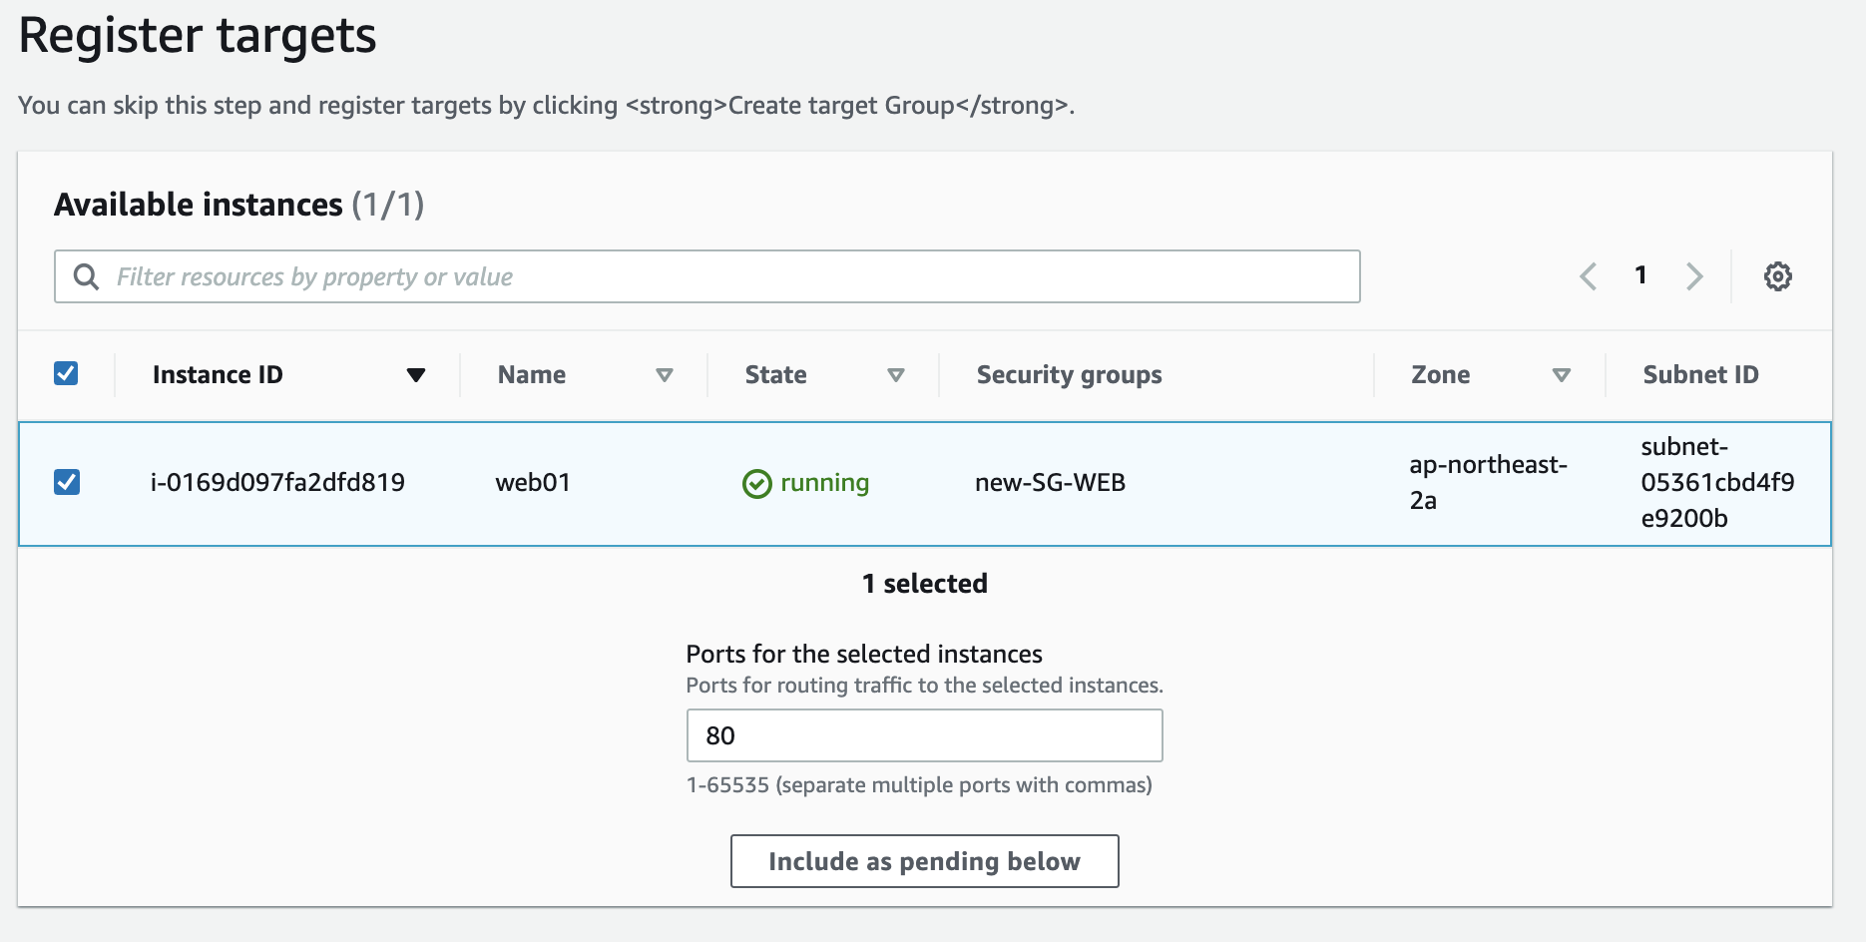The height and width of the screenshot is (942, 1866).
Task: Sort by Instance ID arrow
Action: point(416,375)
